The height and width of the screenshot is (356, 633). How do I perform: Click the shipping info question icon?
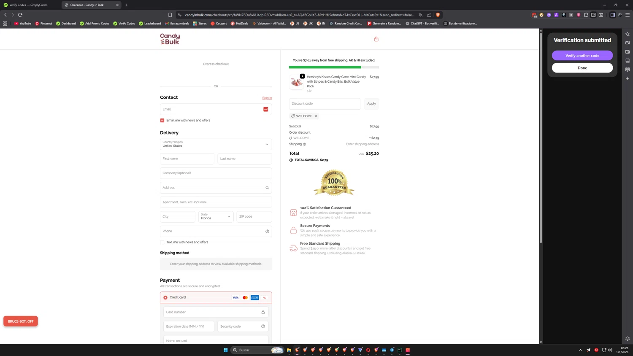click(x=304, y=144)
